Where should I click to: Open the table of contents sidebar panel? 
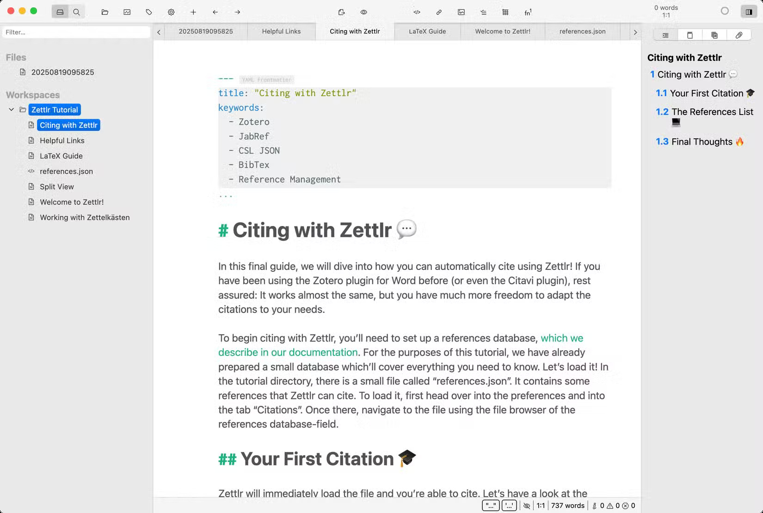point(665,35)
